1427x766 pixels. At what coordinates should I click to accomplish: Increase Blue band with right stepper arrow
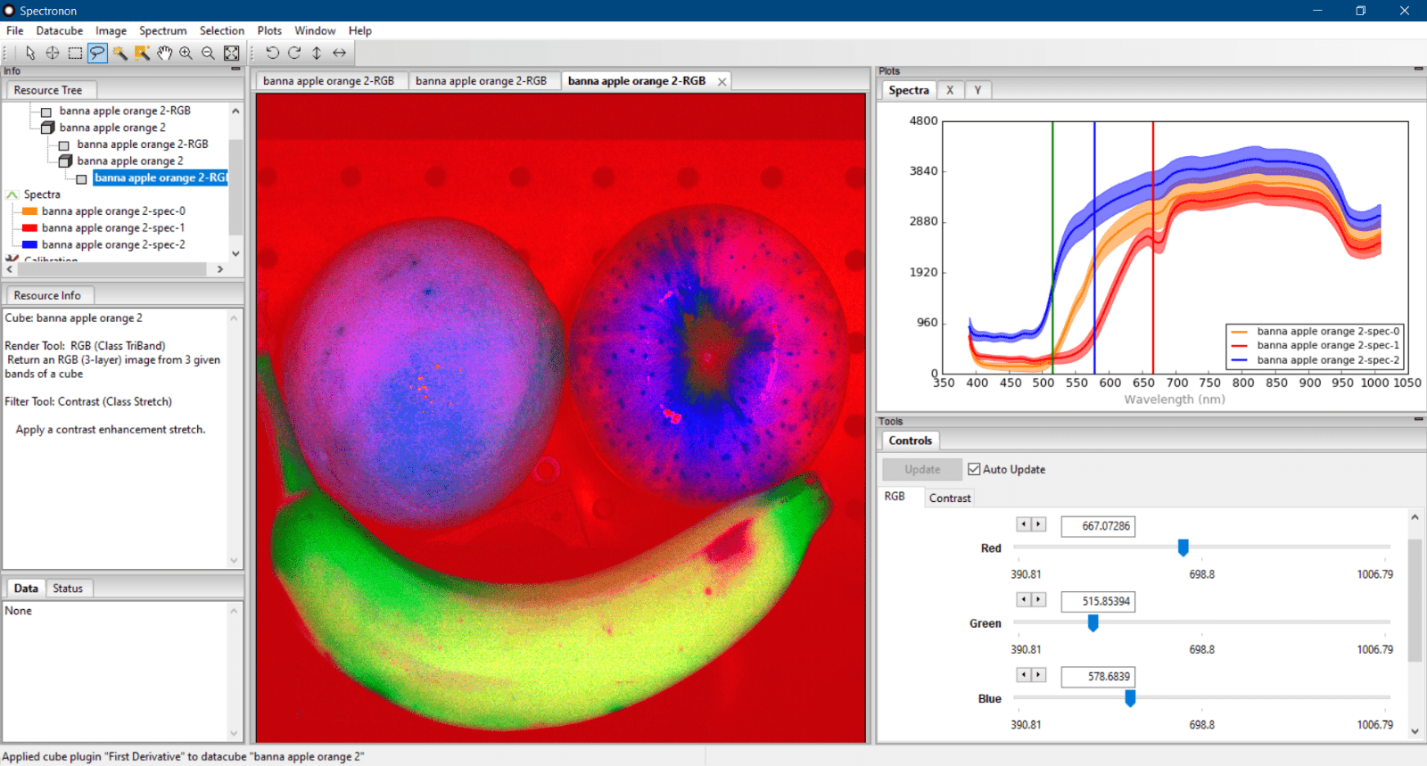pyautogui.click(x=1038, y=674)
